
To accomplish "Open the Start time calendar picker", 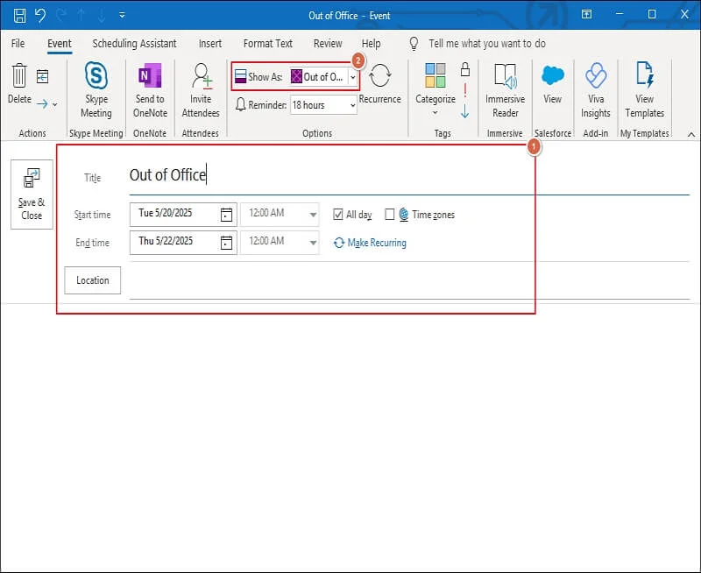I will click(227, 215).
